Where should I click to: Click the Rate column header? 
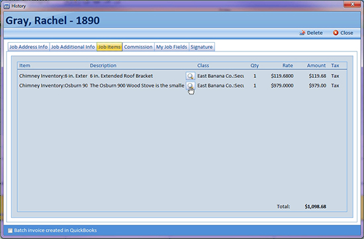288,65
